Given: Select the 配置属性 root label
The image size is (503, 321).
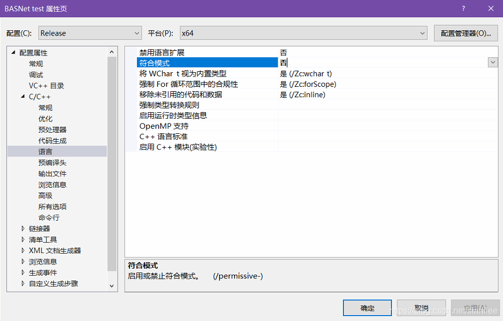Looking at the screenshot, I should coord(33,53).
